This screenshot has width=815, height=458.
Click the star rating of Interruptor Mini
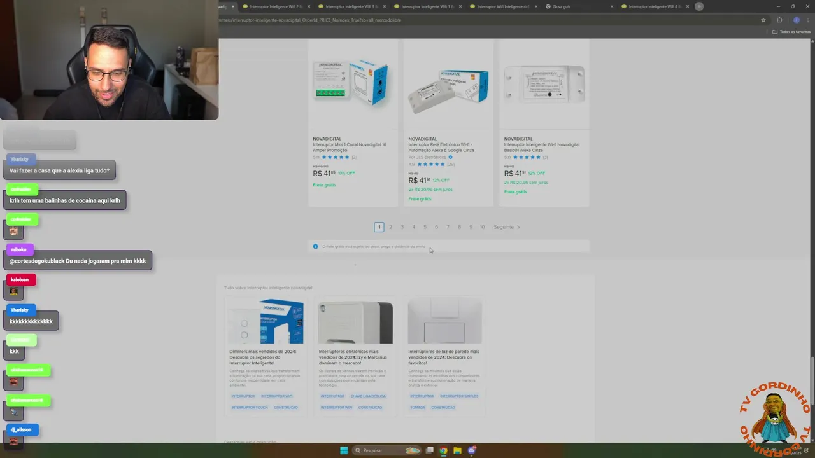coord(336,157)
